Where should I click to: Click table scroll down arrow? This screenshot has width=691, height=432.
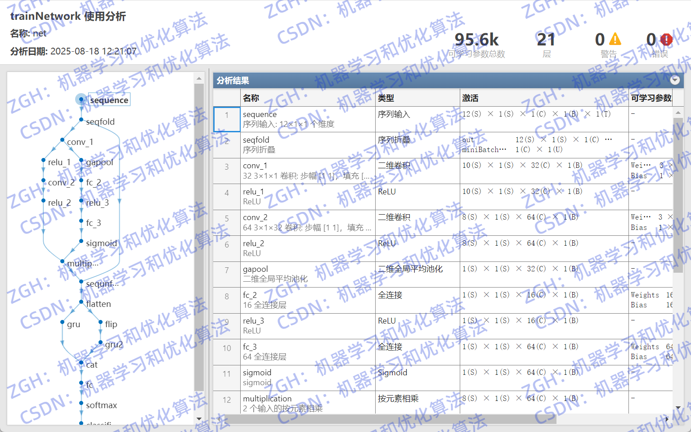coord(678,408)
